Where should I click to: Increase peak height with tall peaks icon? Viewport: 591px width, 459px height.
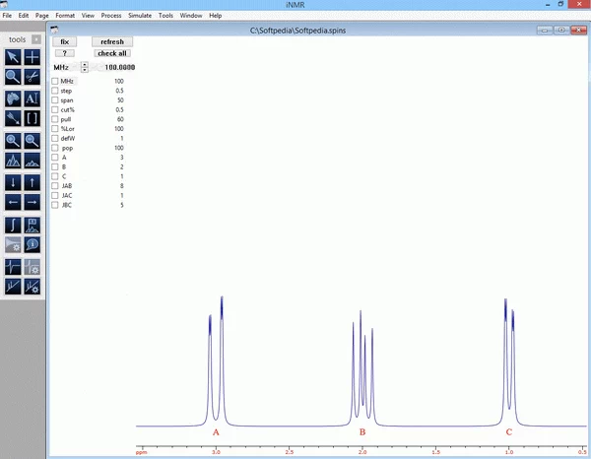13,161
